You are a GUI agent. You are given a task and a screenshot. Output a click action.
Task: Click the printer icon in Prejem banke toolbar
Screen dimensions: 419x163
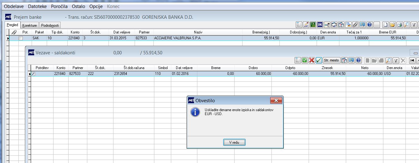pos(400,25)
